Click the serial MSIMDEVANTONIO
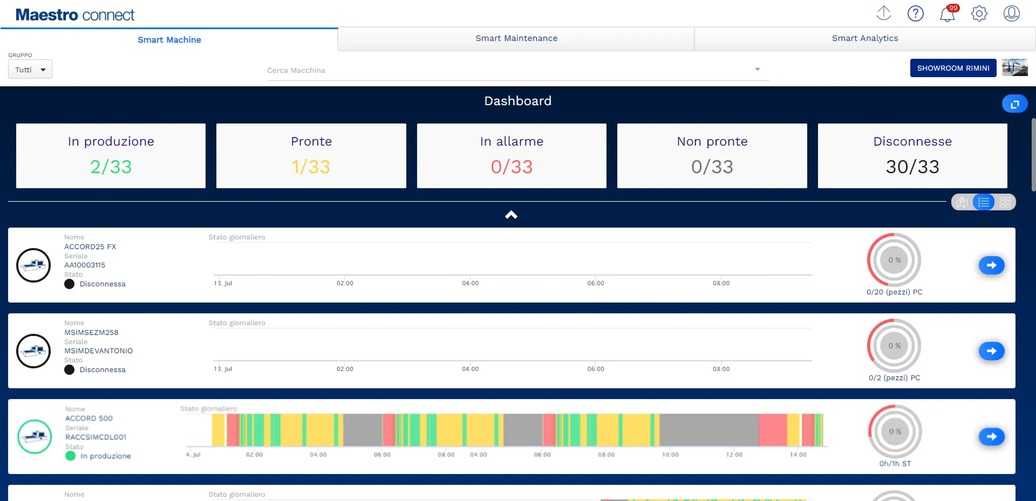Screen dimensions: 1036x501 99,351
